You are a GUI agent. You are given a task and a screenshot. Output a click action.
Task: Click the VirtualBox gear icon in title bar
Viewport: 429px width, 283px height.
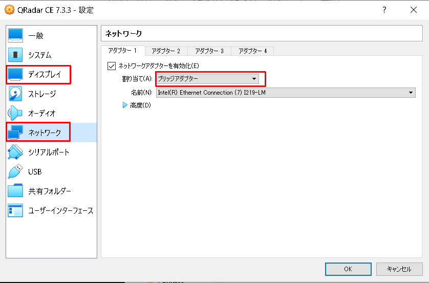pos(9,10)
